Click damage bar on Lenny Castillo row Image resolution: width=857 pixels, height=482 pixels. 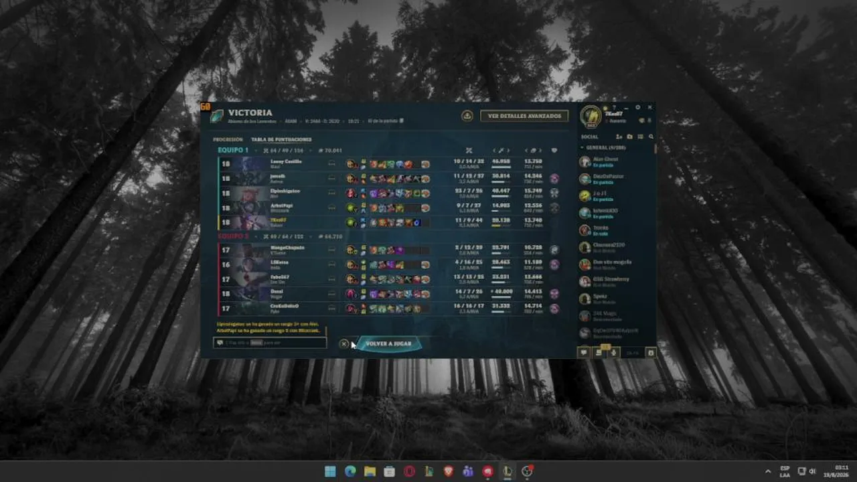click(x=500, y=167)
